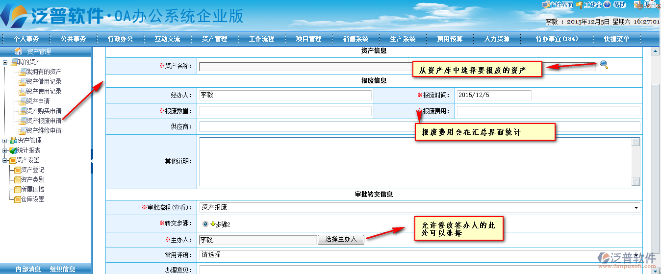Click the 主办人 field showing 李毅,
The width and height of the screenshot is (661, 274).
(x=258, y=240)
